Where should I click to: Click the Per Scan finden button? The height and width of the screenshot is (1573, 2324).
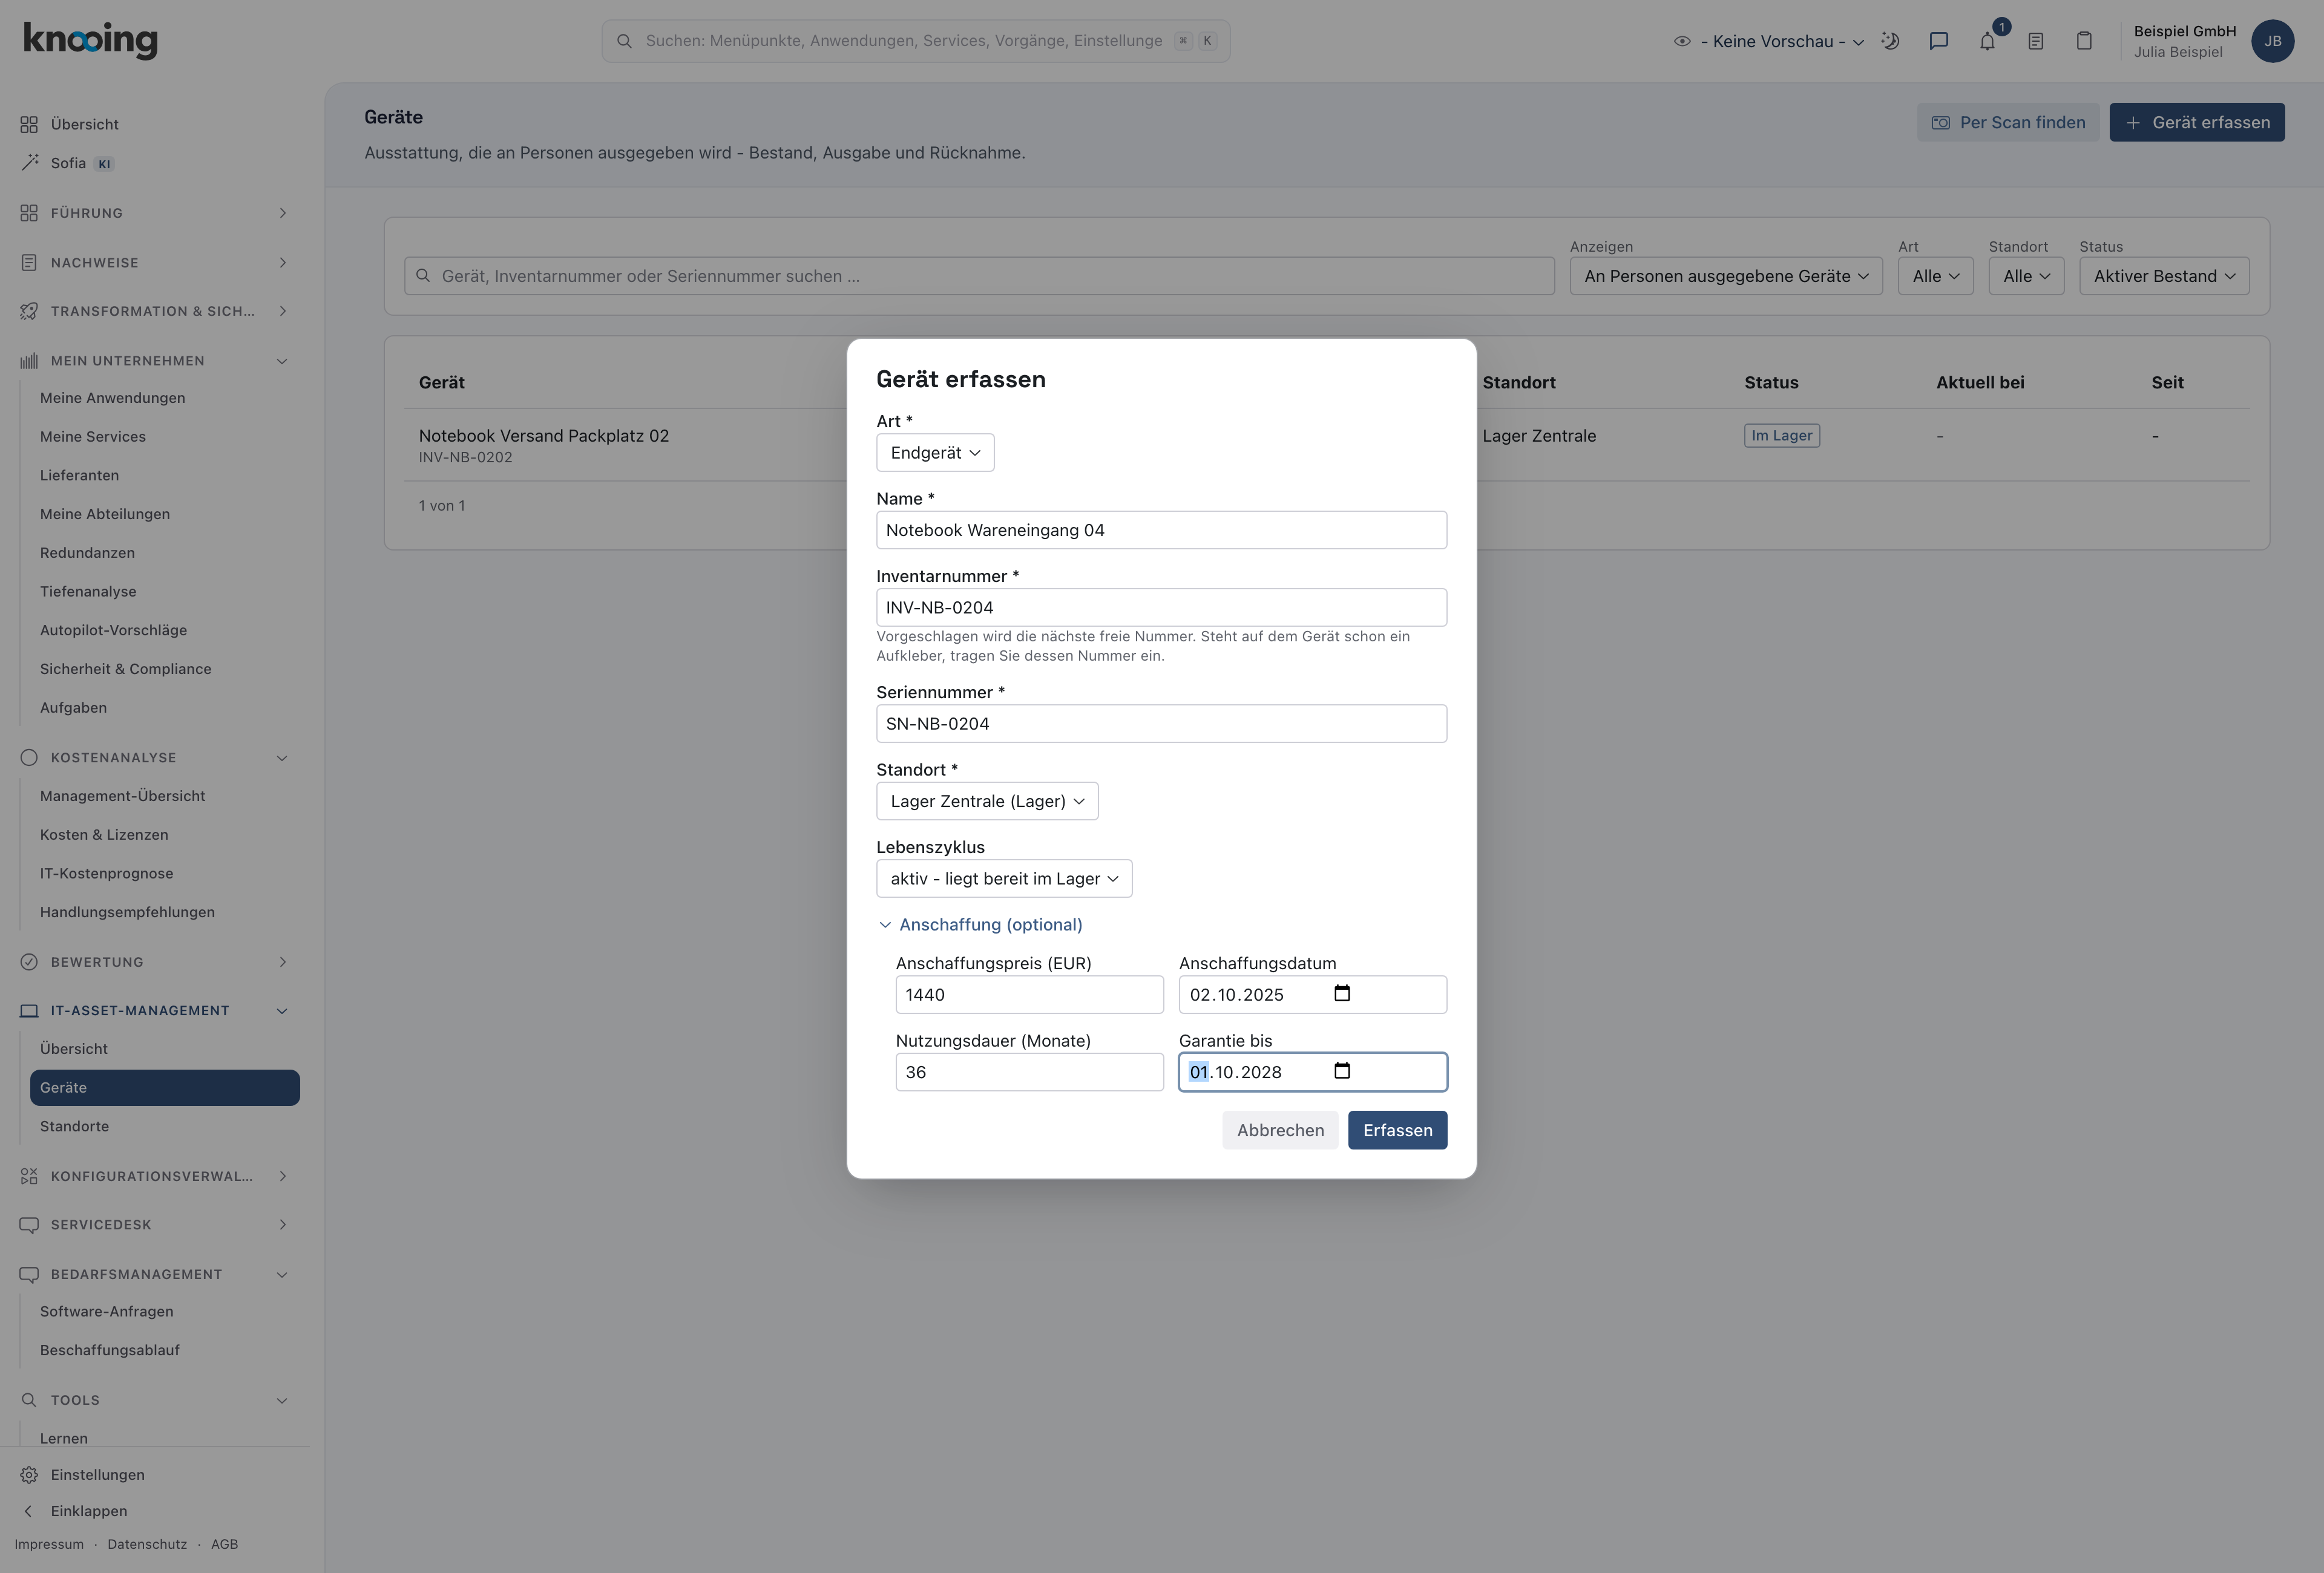(2008, 122)
